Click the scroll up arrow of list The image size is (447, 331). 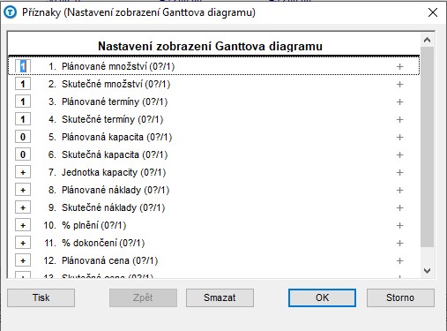point(427,40)
